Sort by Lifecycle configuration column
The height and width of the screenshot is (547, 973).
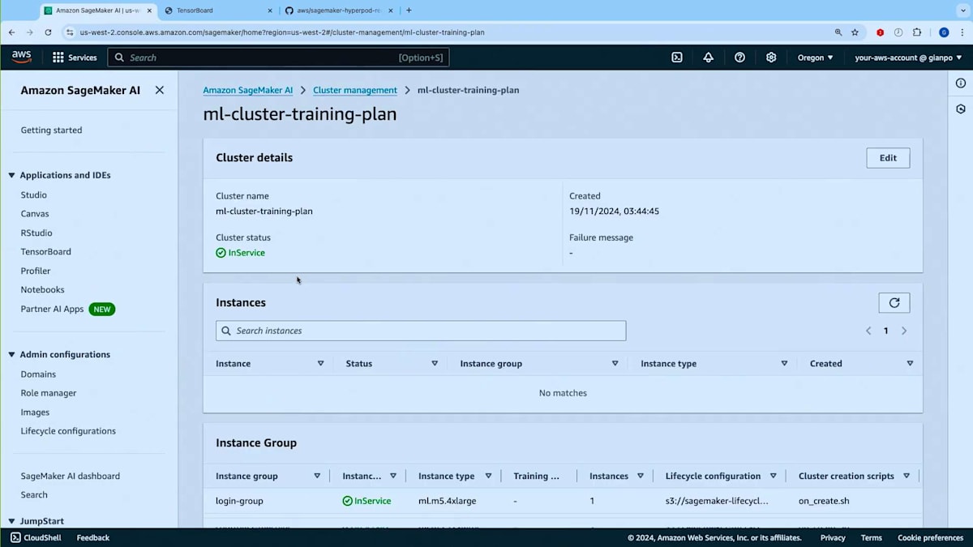[x=774, y=476]
